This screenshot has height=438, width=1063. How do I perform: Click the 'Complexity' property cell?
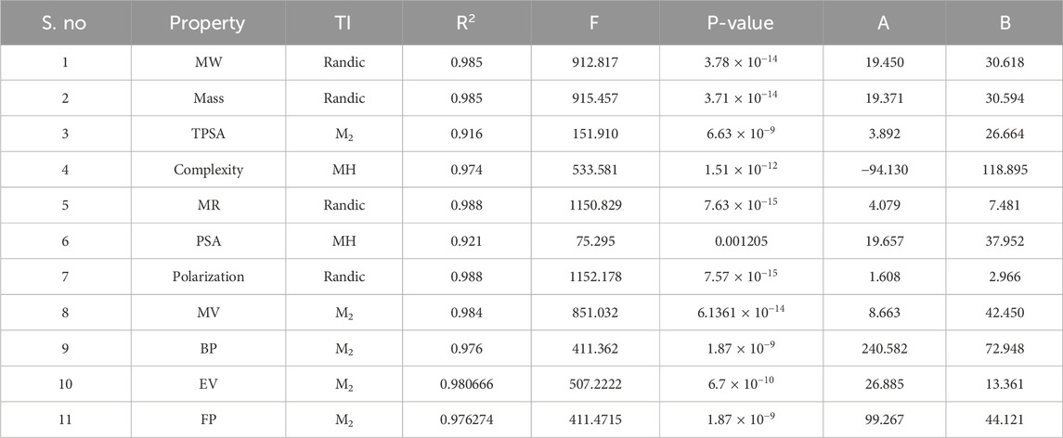[x=206, y=170]
